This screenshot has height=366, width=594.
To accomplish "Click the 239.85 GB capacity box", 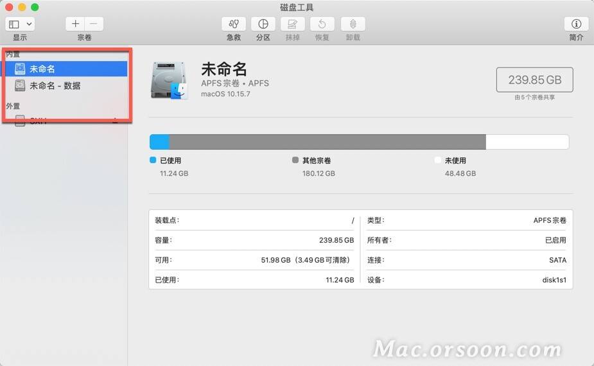I will pyautogui.click(x=534, y=80).
